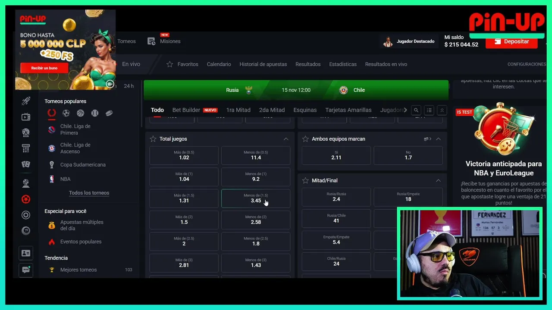The height and width of the screenshot is (310, 552).
Task: Open the trophy globe icon in the sidebar
Action: [26, 183]
